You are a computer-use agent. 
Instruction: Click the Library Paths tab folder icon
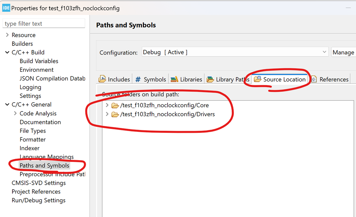pos(210,79)
